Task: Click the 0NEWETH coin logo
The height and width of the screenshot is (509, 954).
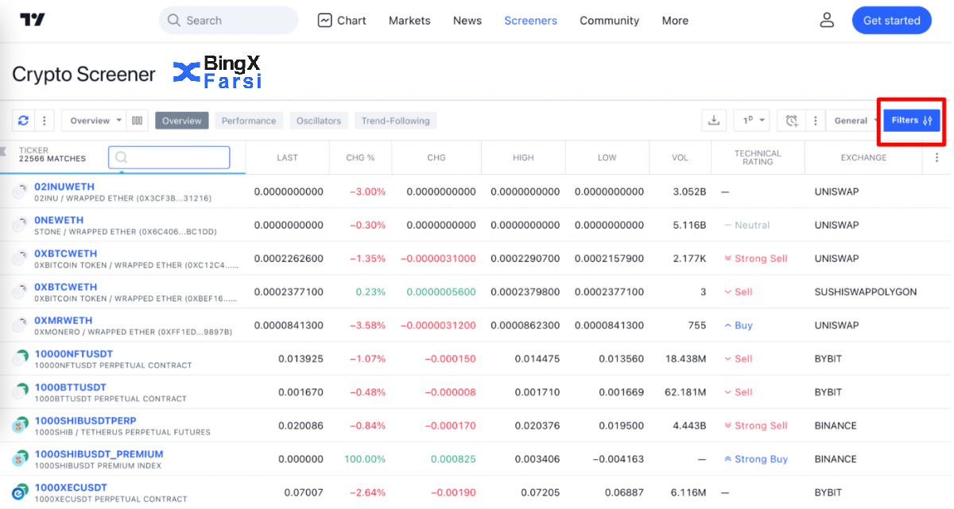Action: [21, 225]
